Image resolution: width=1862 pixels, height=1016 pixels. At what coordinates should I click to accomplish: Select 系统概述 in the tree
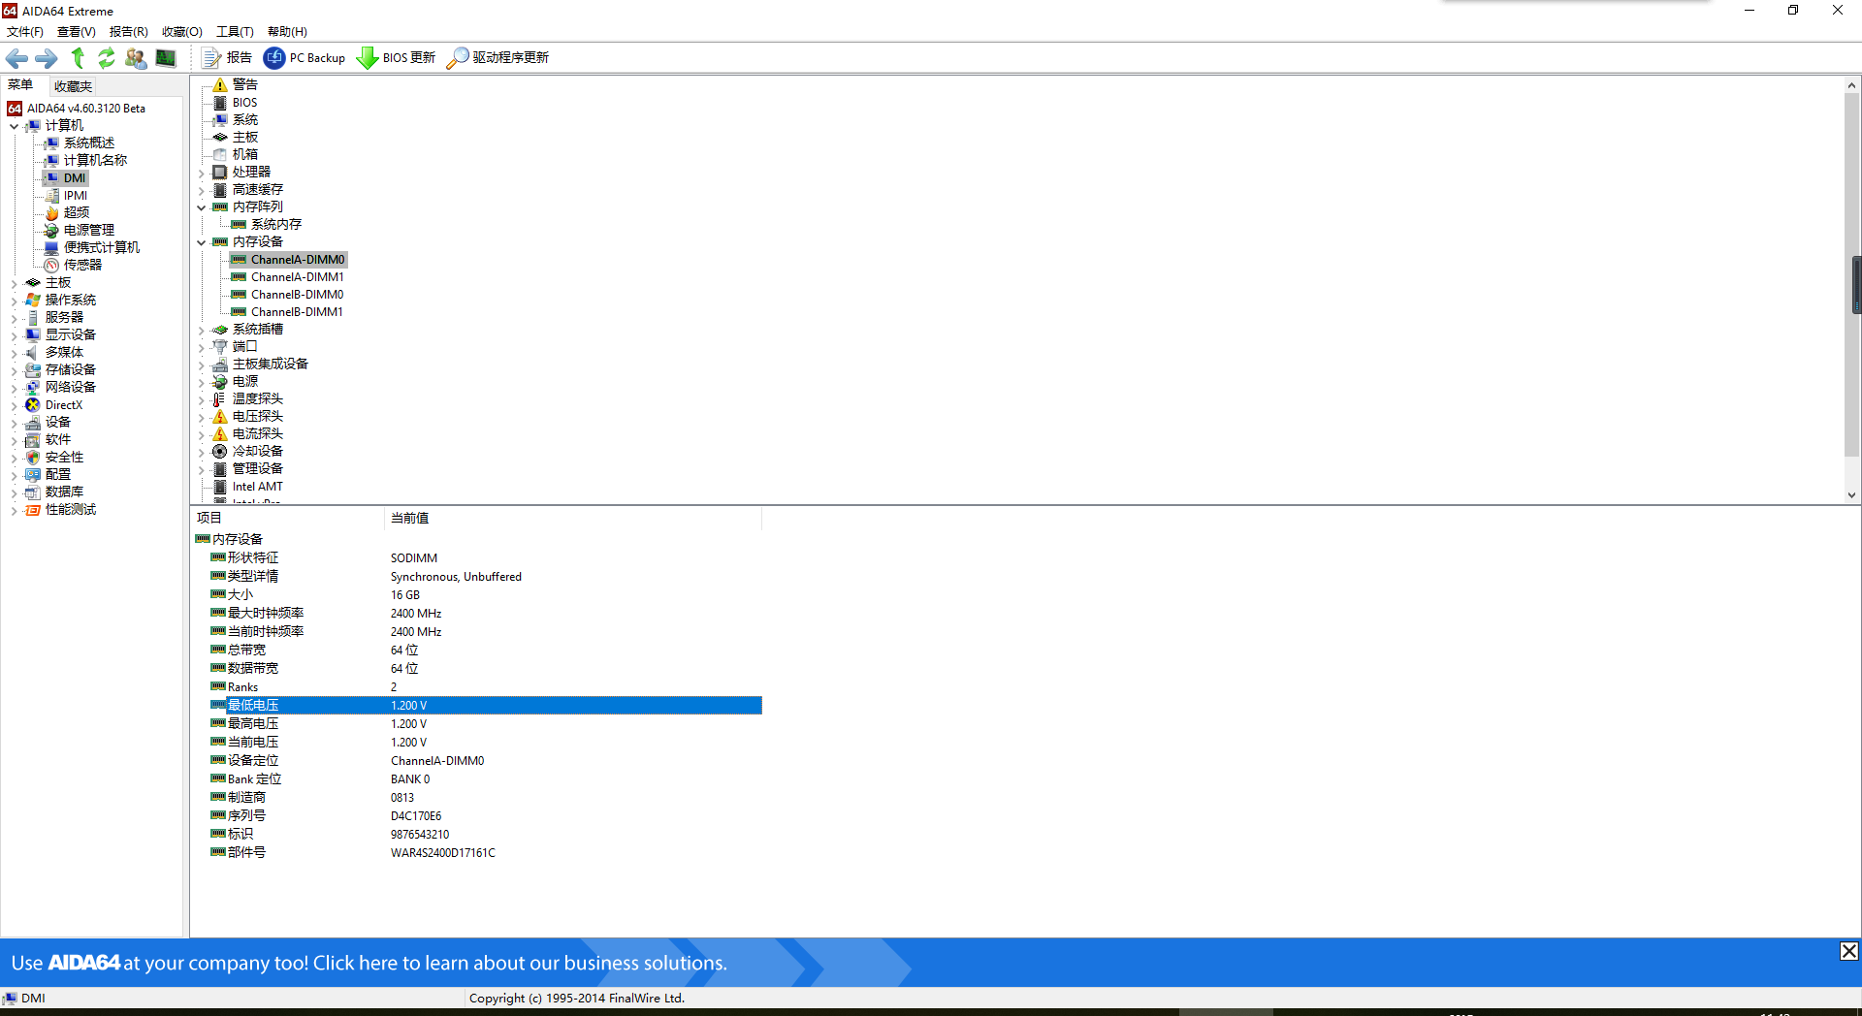pyautogui.click(x=88, y=143)
